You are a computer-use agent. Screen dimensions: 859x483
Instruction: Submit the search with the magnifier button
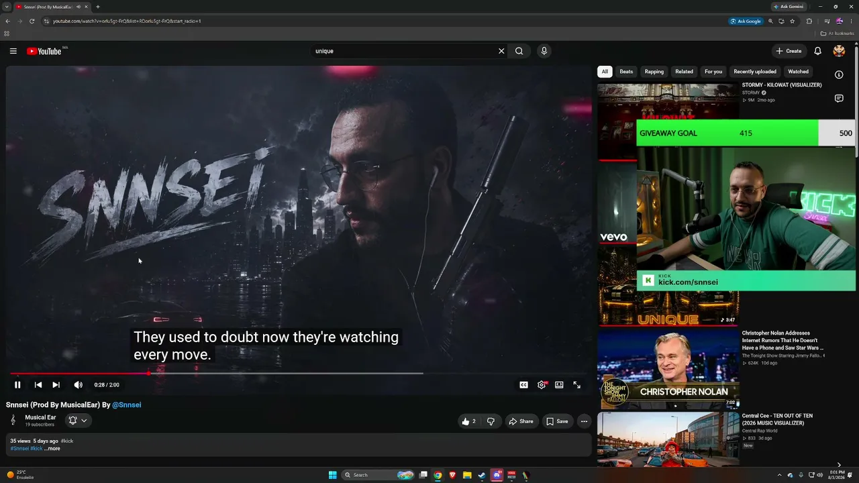(519, 51)
